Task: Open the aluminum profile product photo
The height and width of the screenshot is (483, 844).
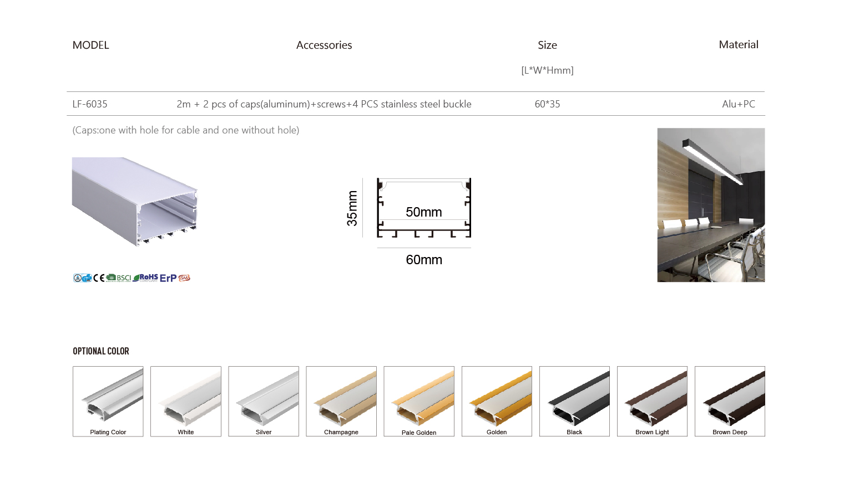Action: click(x=135, y=202)
